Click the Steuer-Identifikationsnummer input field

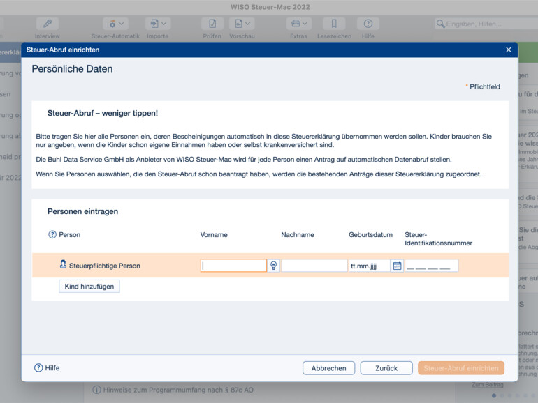[x=432, y=266]
